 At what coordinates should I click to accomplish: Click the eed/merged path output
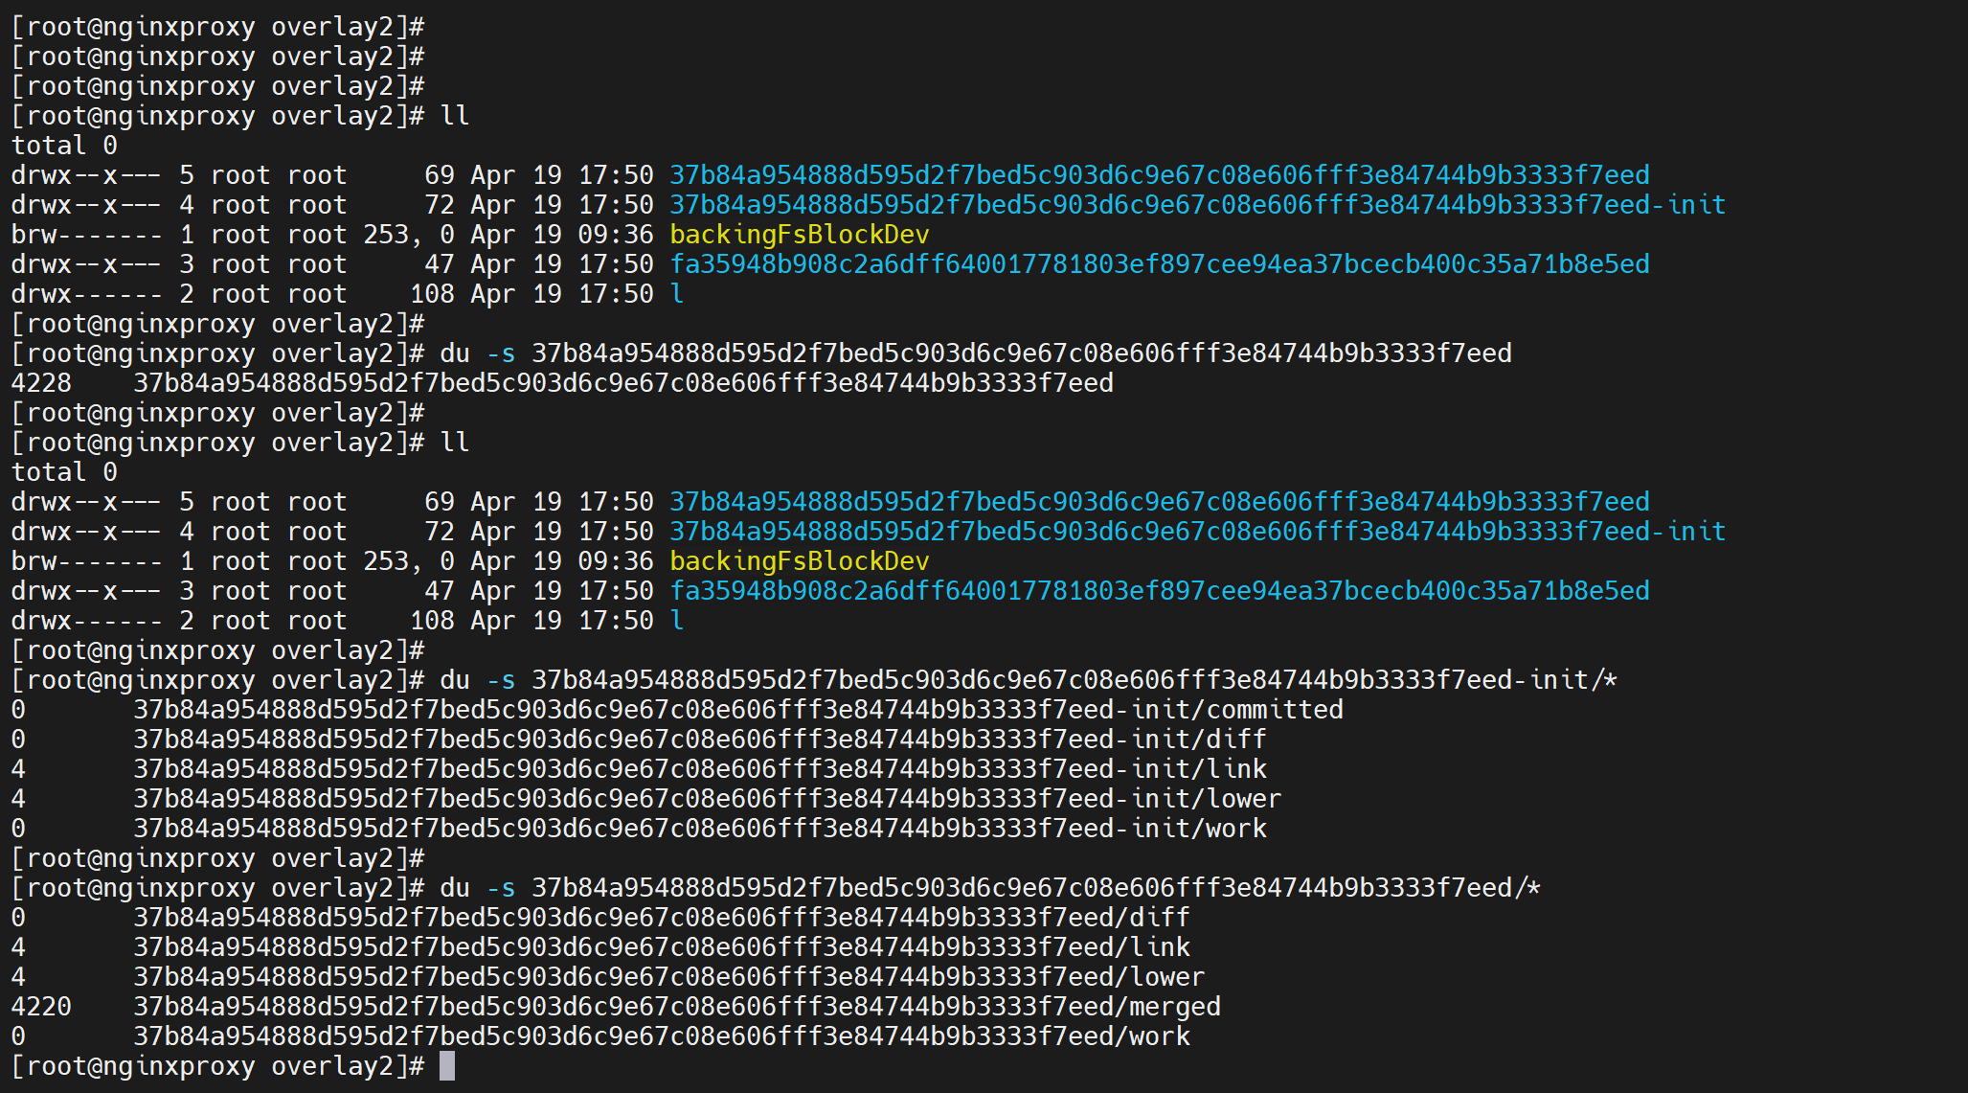coord(676,1007)
